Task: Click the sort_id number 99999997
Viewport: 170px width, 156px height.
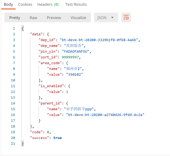Action: click(x=70, y=57)
